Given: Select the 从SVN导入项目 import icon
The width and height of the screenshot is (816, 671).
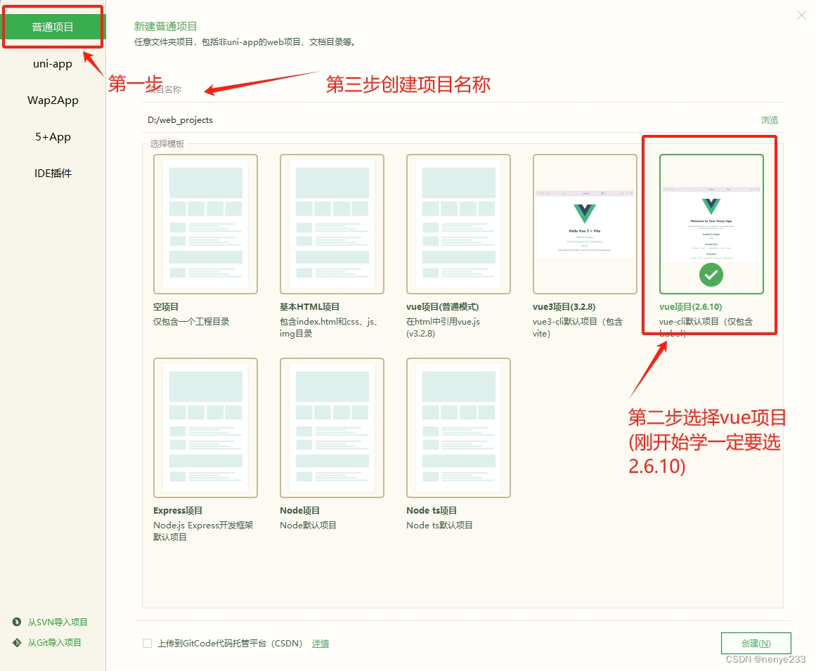Looking at the screenshot, I should tap(17, 621).
